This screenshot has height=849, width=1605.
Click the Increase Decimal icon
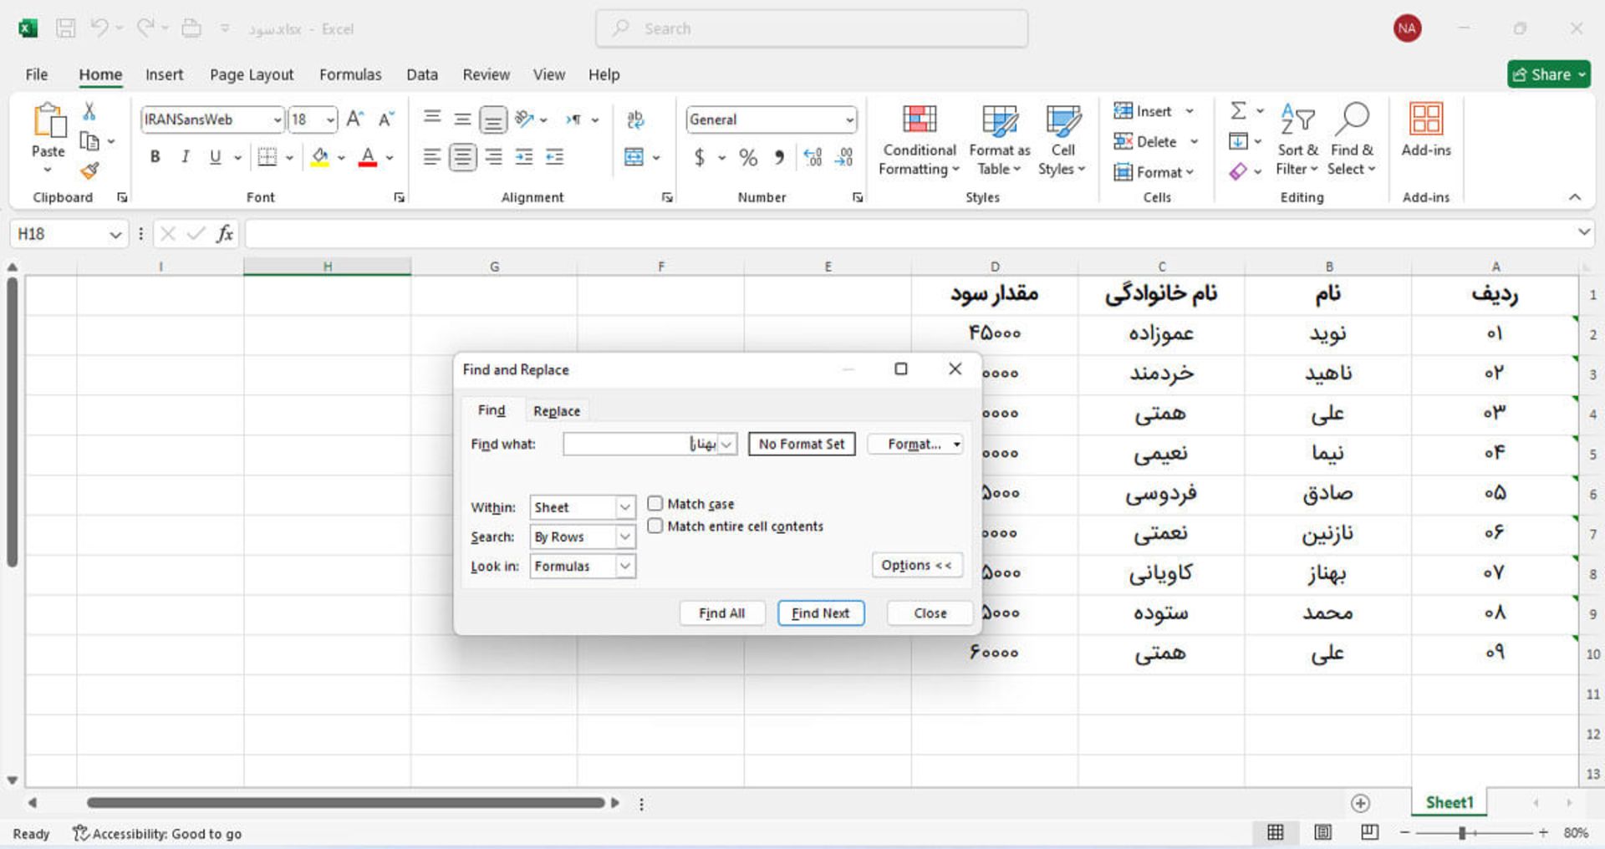[813, 157]
